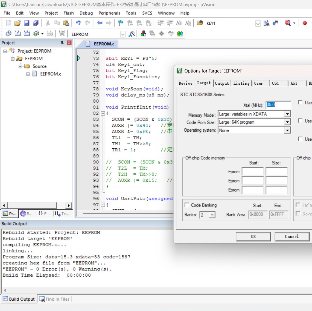This screenshot has height=311, width=312.
Task: Indent the selected lines
Action: (161, 23)
